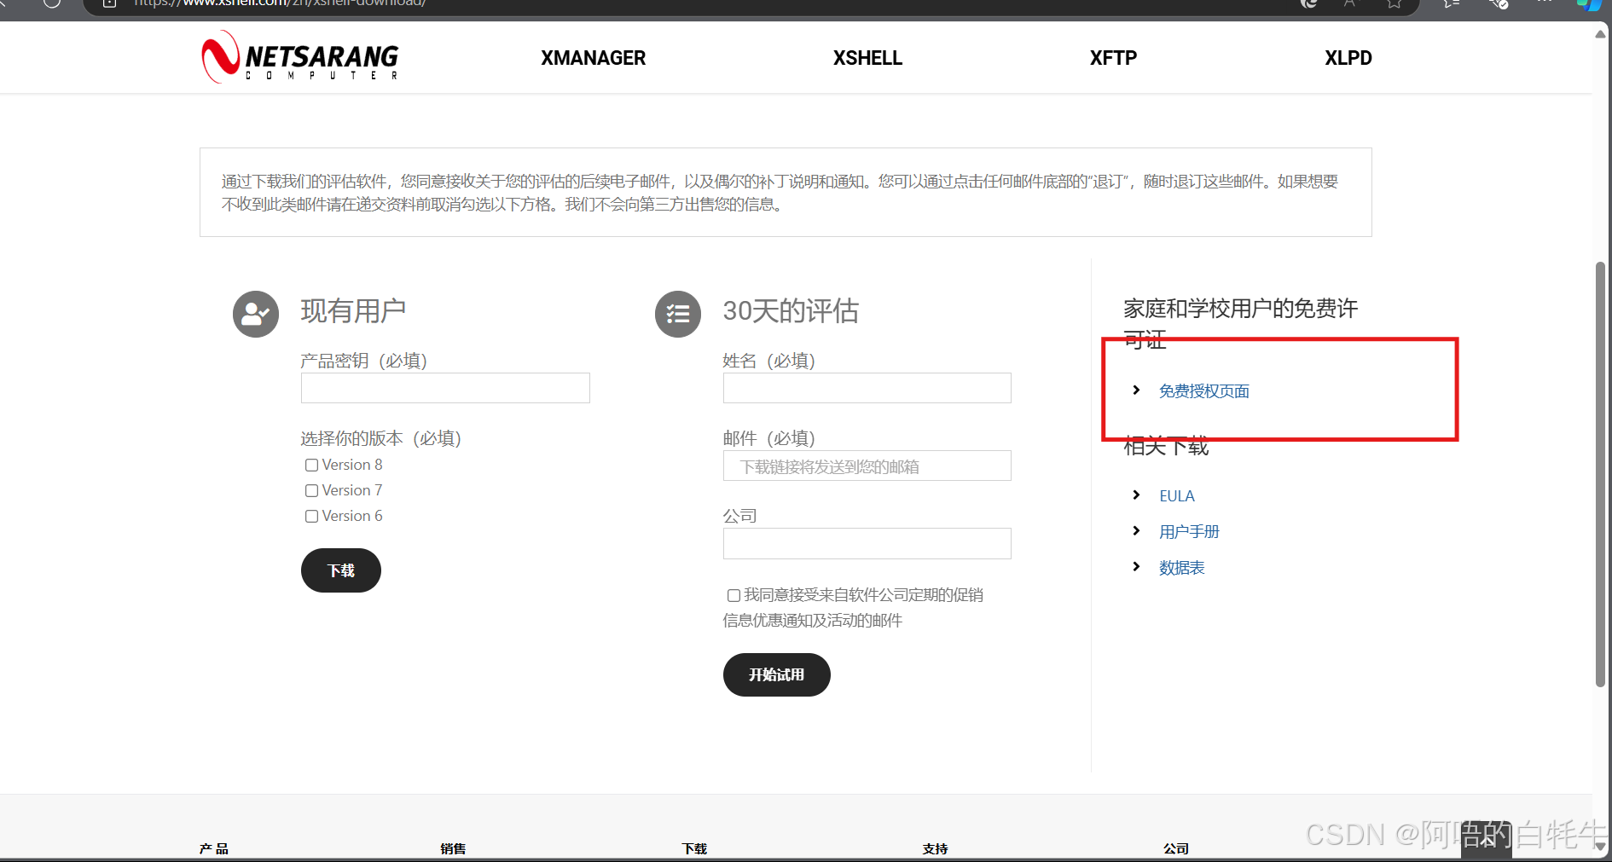The width and height of the screenshot is (1612, 862).
Task: Click the scrollbar up arrow
Action: (x=1601, y=34)
